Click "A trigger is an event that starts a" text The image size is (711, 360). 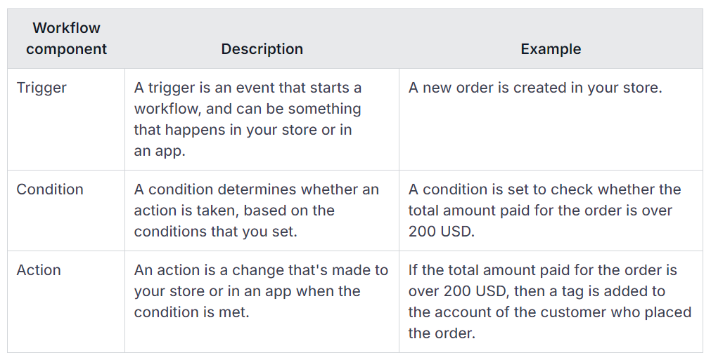(x=248, y=88)
